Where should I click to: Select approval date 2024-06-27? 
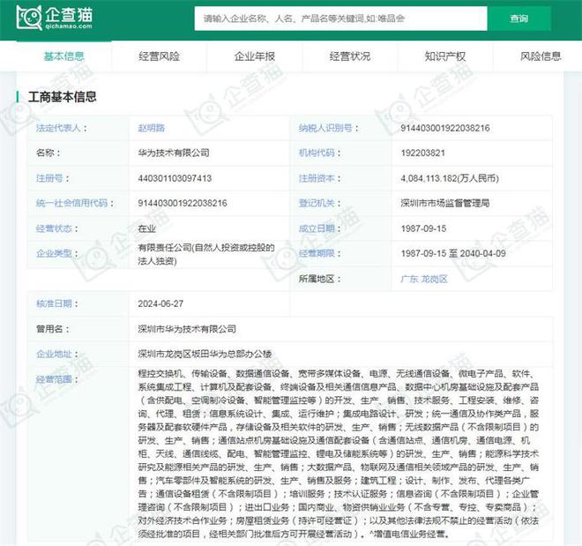tap(160, 303)
